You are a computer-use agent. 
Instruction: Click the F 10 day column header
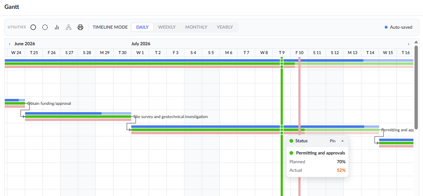point(299,53)
